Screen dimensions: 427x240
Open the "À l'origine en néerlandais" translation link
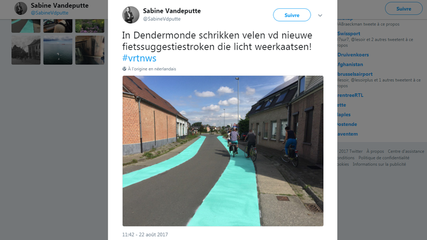pyautogui.click(x=152, y=69)
